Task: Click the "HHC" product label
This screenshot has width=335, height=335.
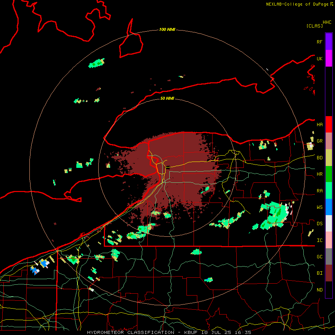Action: (327, 22)
